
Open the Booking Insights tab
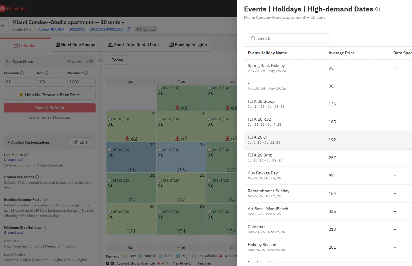pos(188,45)
